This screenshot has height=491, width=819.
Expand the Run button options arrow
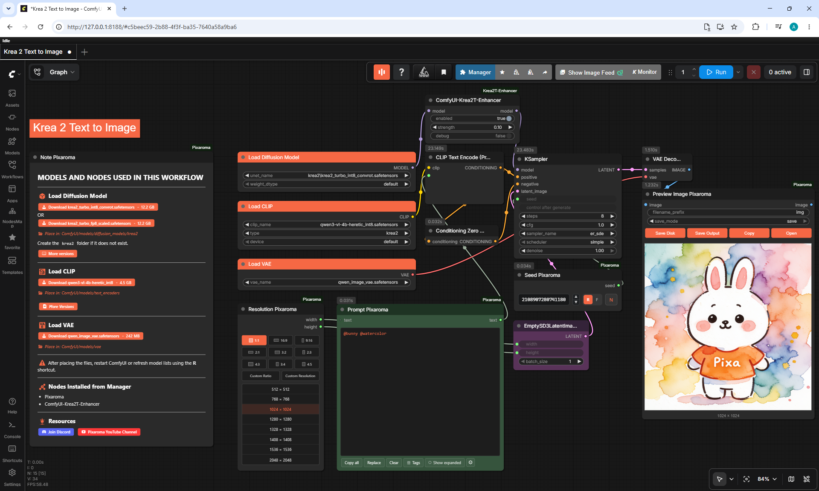pos(738,72)
